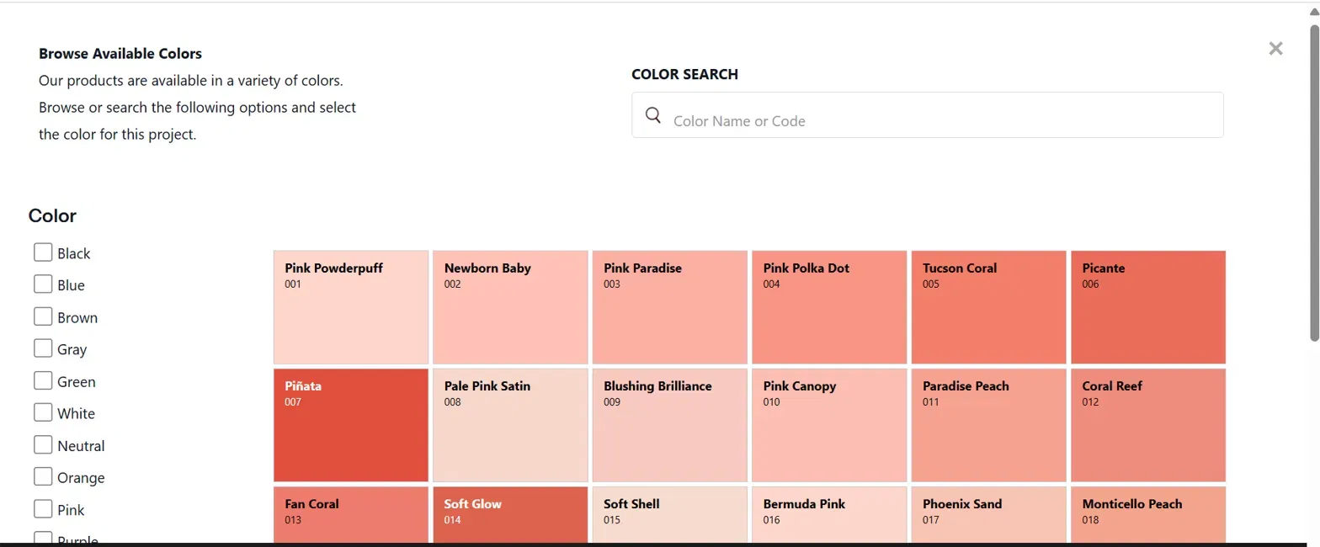This screenshot has width=1320, height=547.
Task: Select the White color filter
Action: tap(43, 412)
